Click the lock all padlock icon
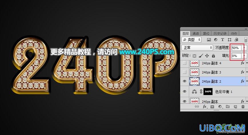The width and height of the screenshot is (248, 135). click(213, 56)
